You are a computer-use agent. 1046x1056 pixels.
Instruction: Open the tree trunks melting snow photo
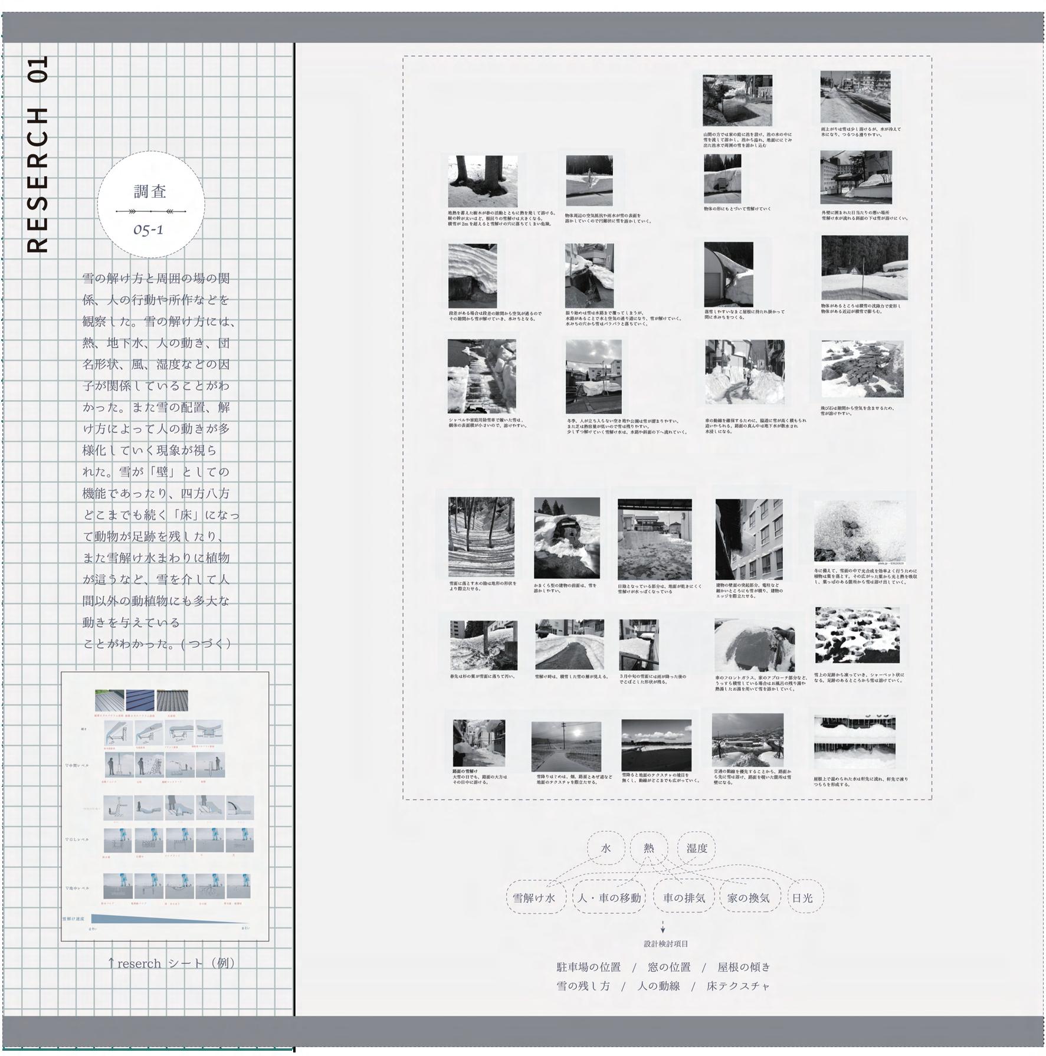[483, 181]
